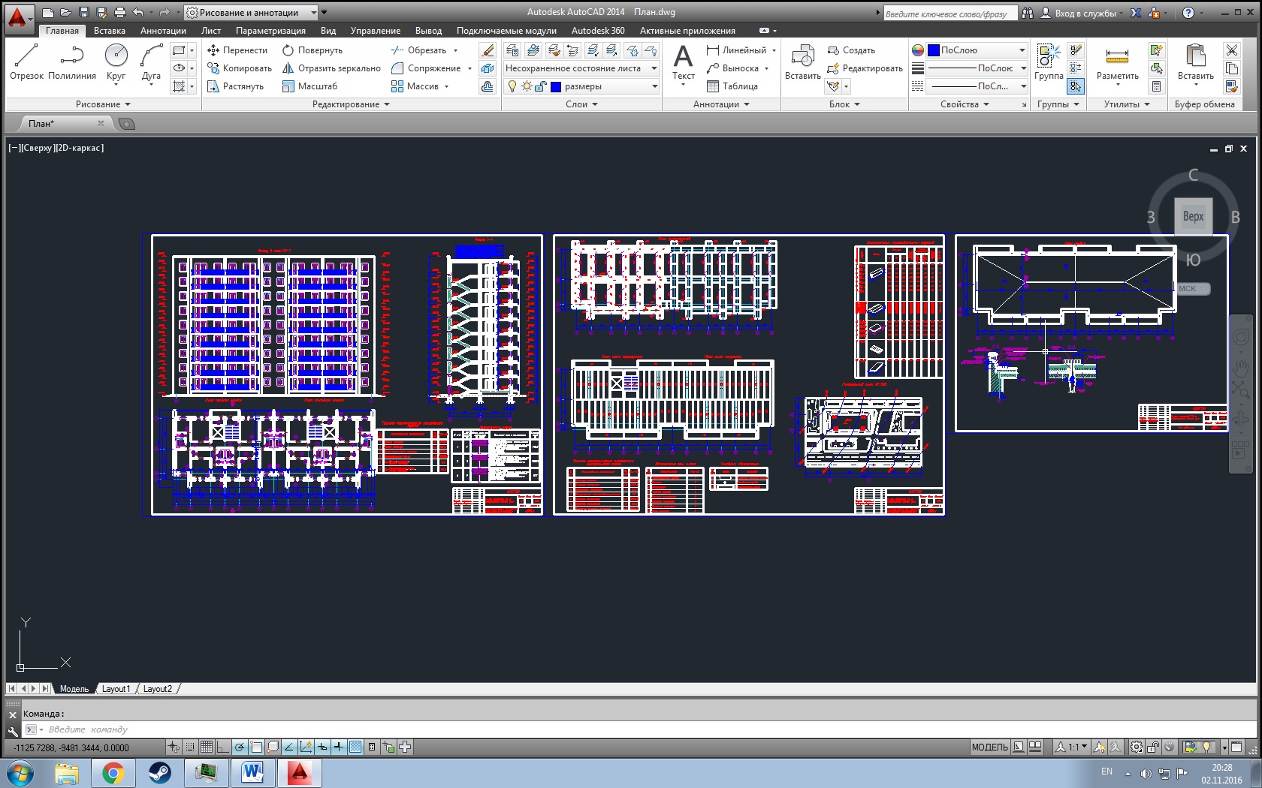Viewport: 1262px width, 788px height.
Task: Click the blue object color swatch
Action: (x=934, y=50)
